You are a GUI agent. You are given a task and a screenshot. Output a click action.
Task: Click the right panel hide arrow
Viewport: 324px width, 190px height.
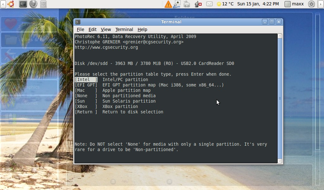click(321, 4)
